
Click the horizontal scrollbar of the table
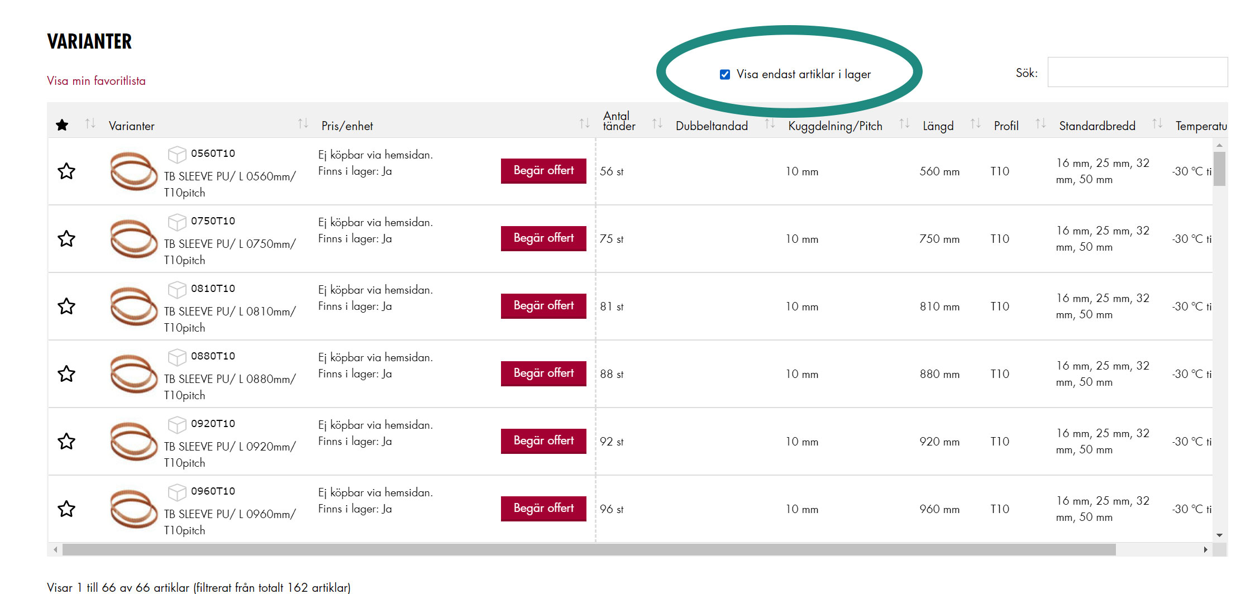(x=589, y=550)
